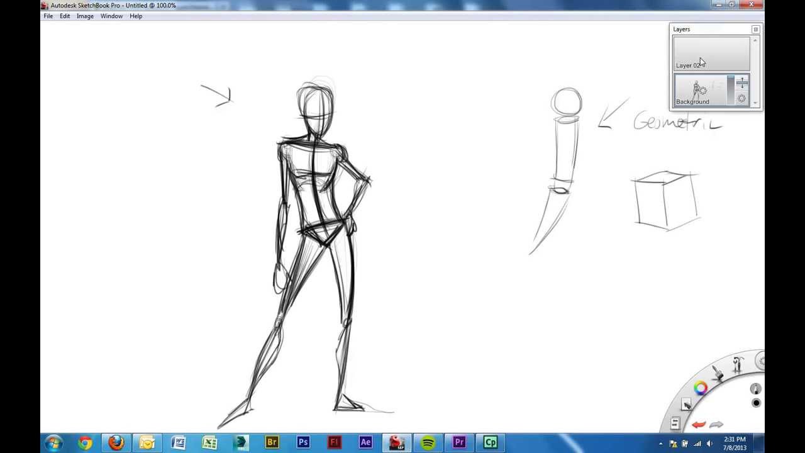Open the brush palette from the lagoon
This screenshot has height=453, width=805.
click(718, 373)
